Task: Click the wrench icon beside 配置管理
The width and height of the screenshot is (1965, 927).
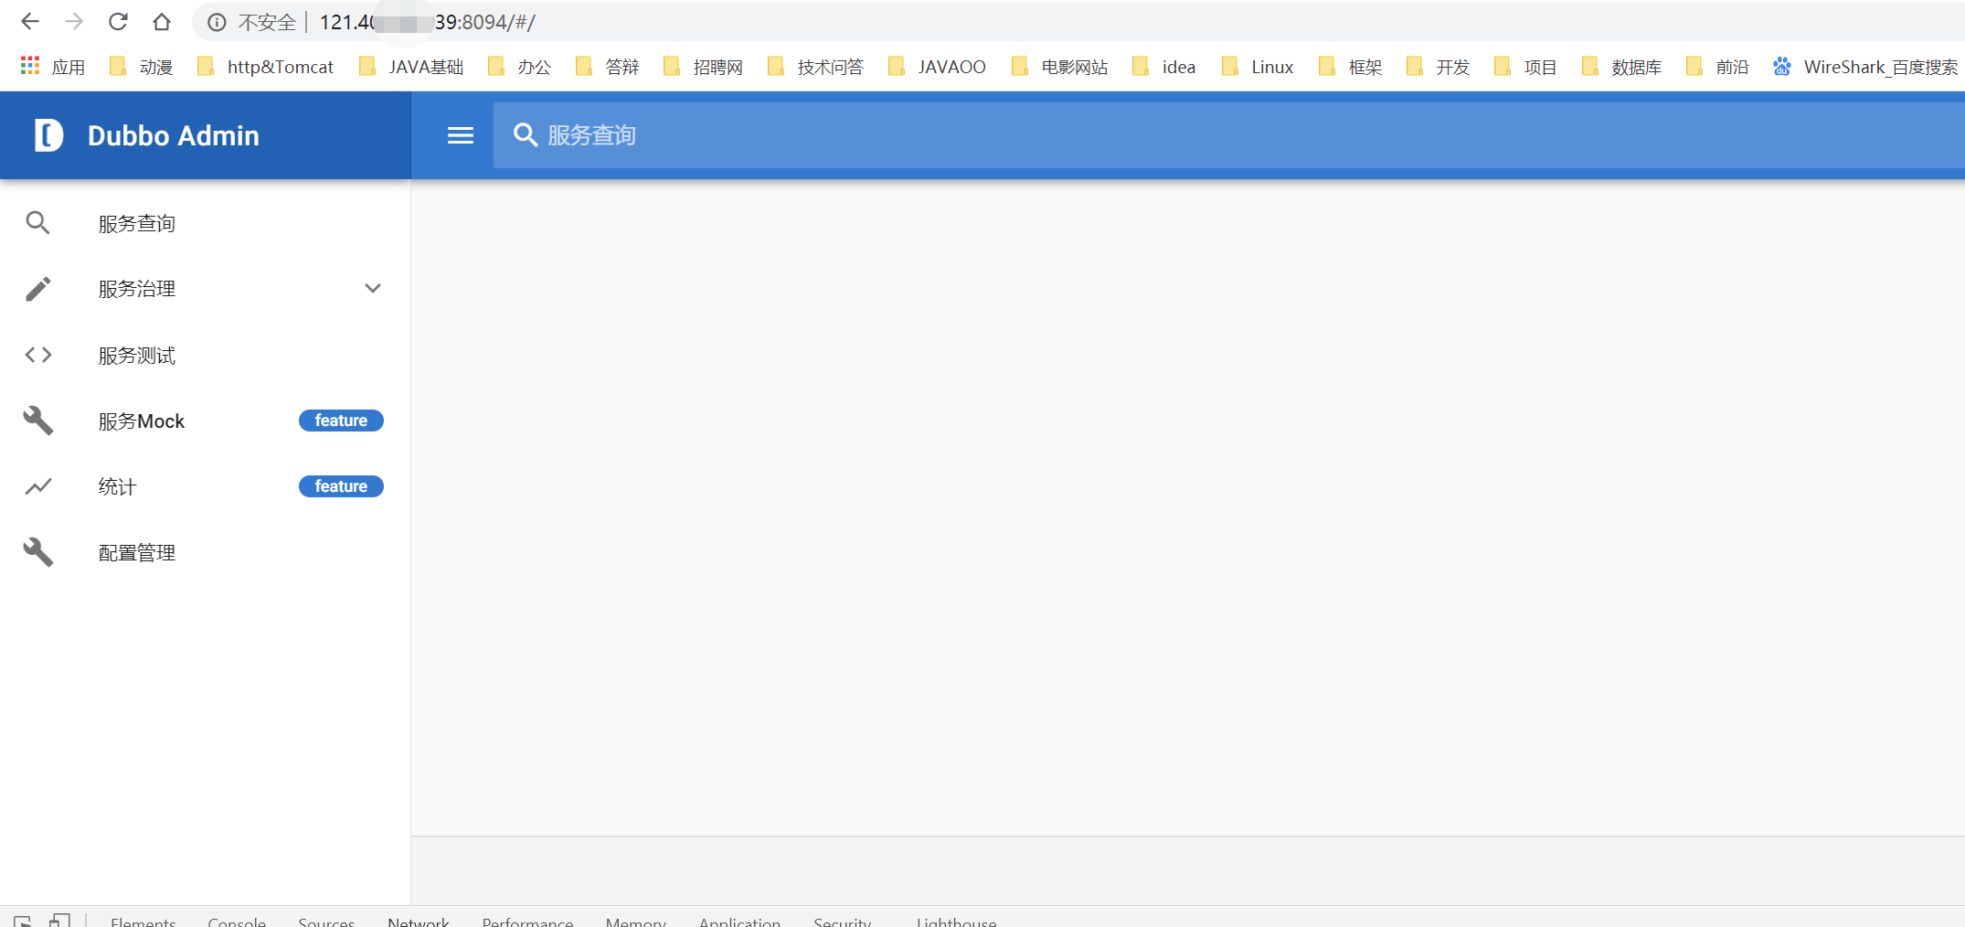Action: (37, 552)
